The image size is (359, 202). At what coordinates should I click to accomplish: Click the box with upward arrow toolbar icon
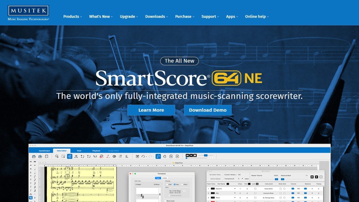[34, 156]
